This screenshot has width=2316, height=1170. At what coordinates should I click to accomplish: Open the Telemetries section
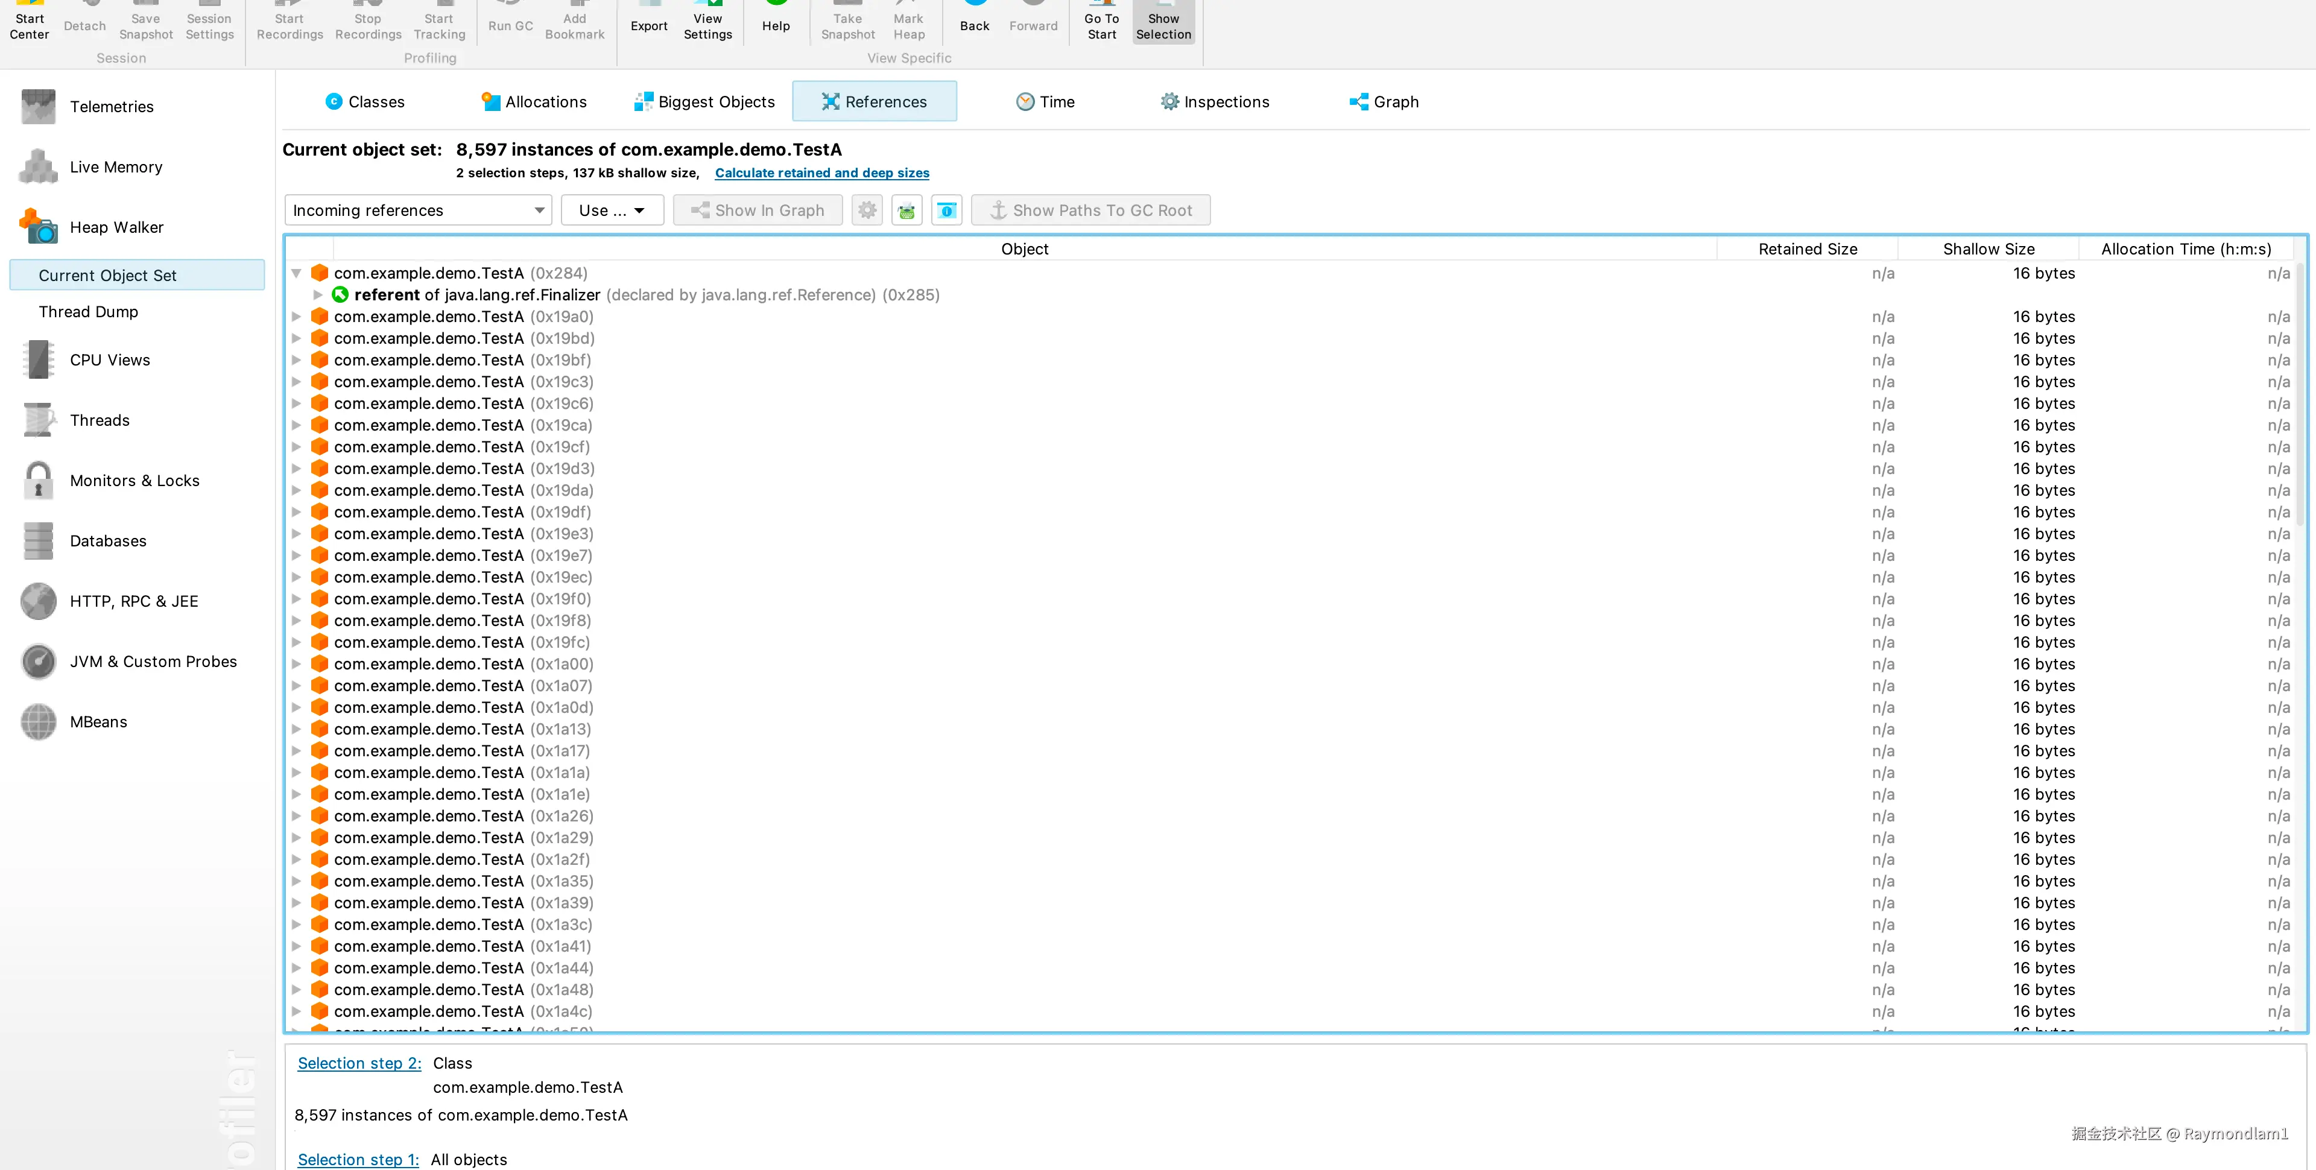tap(112, 107)
